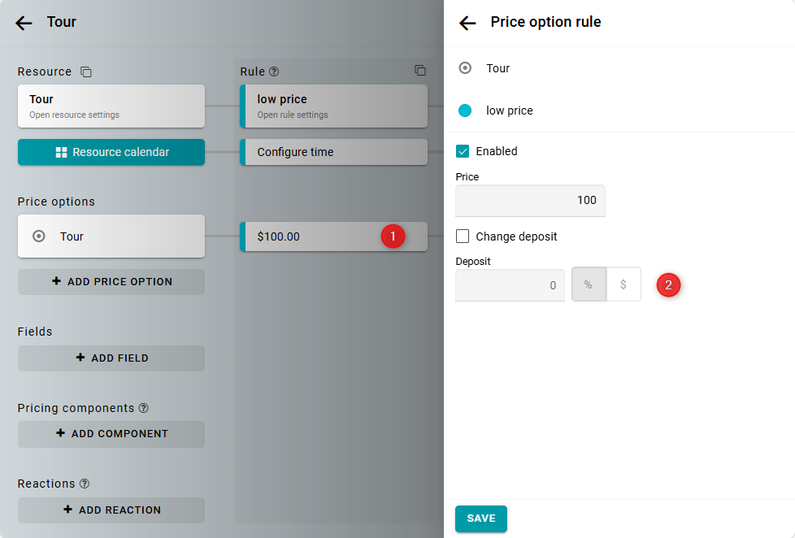Screen dimensions: 795x538
Task: Uncheck the Enabled checkbox
Action: tap(463, 151)
